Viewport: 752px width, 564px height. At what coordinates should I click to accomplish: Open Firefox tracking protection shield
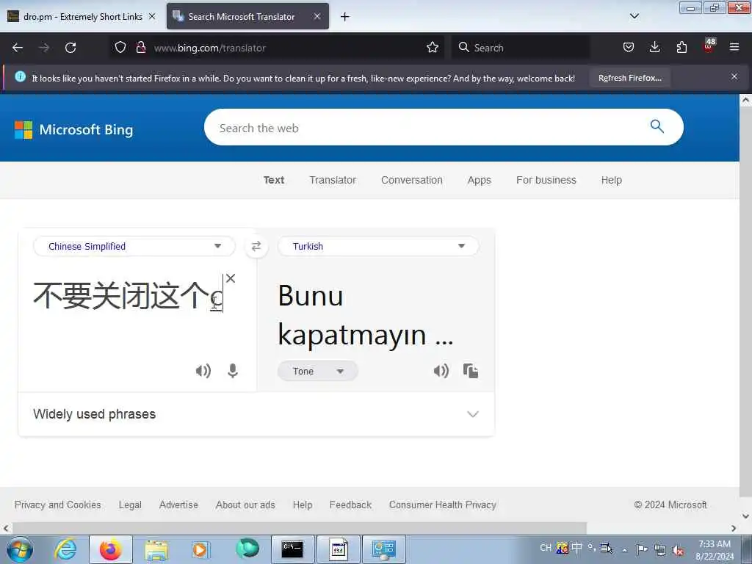click(x=120, y=48)
